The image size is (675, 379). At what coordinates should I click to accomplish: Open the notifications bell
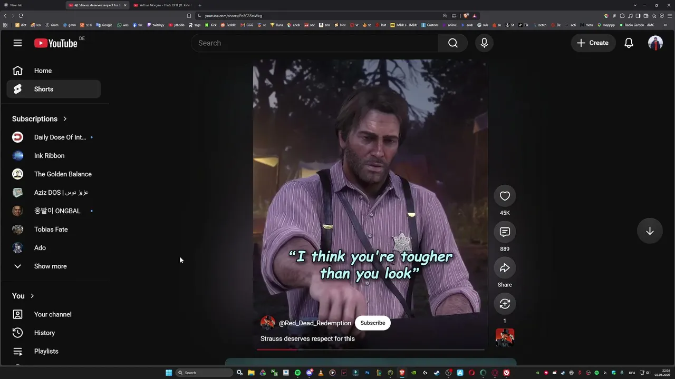pyautogui.click(x=629, y=43)
